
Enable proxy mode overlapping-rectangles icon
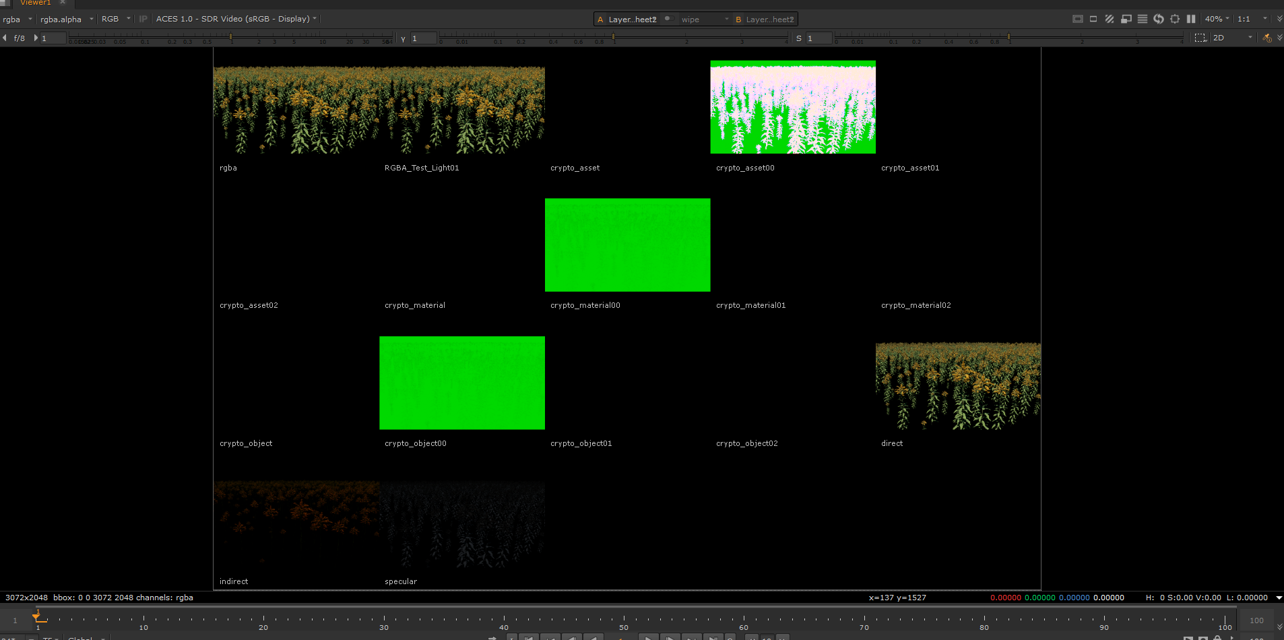pyautogui.click(x=1126, y=19)
